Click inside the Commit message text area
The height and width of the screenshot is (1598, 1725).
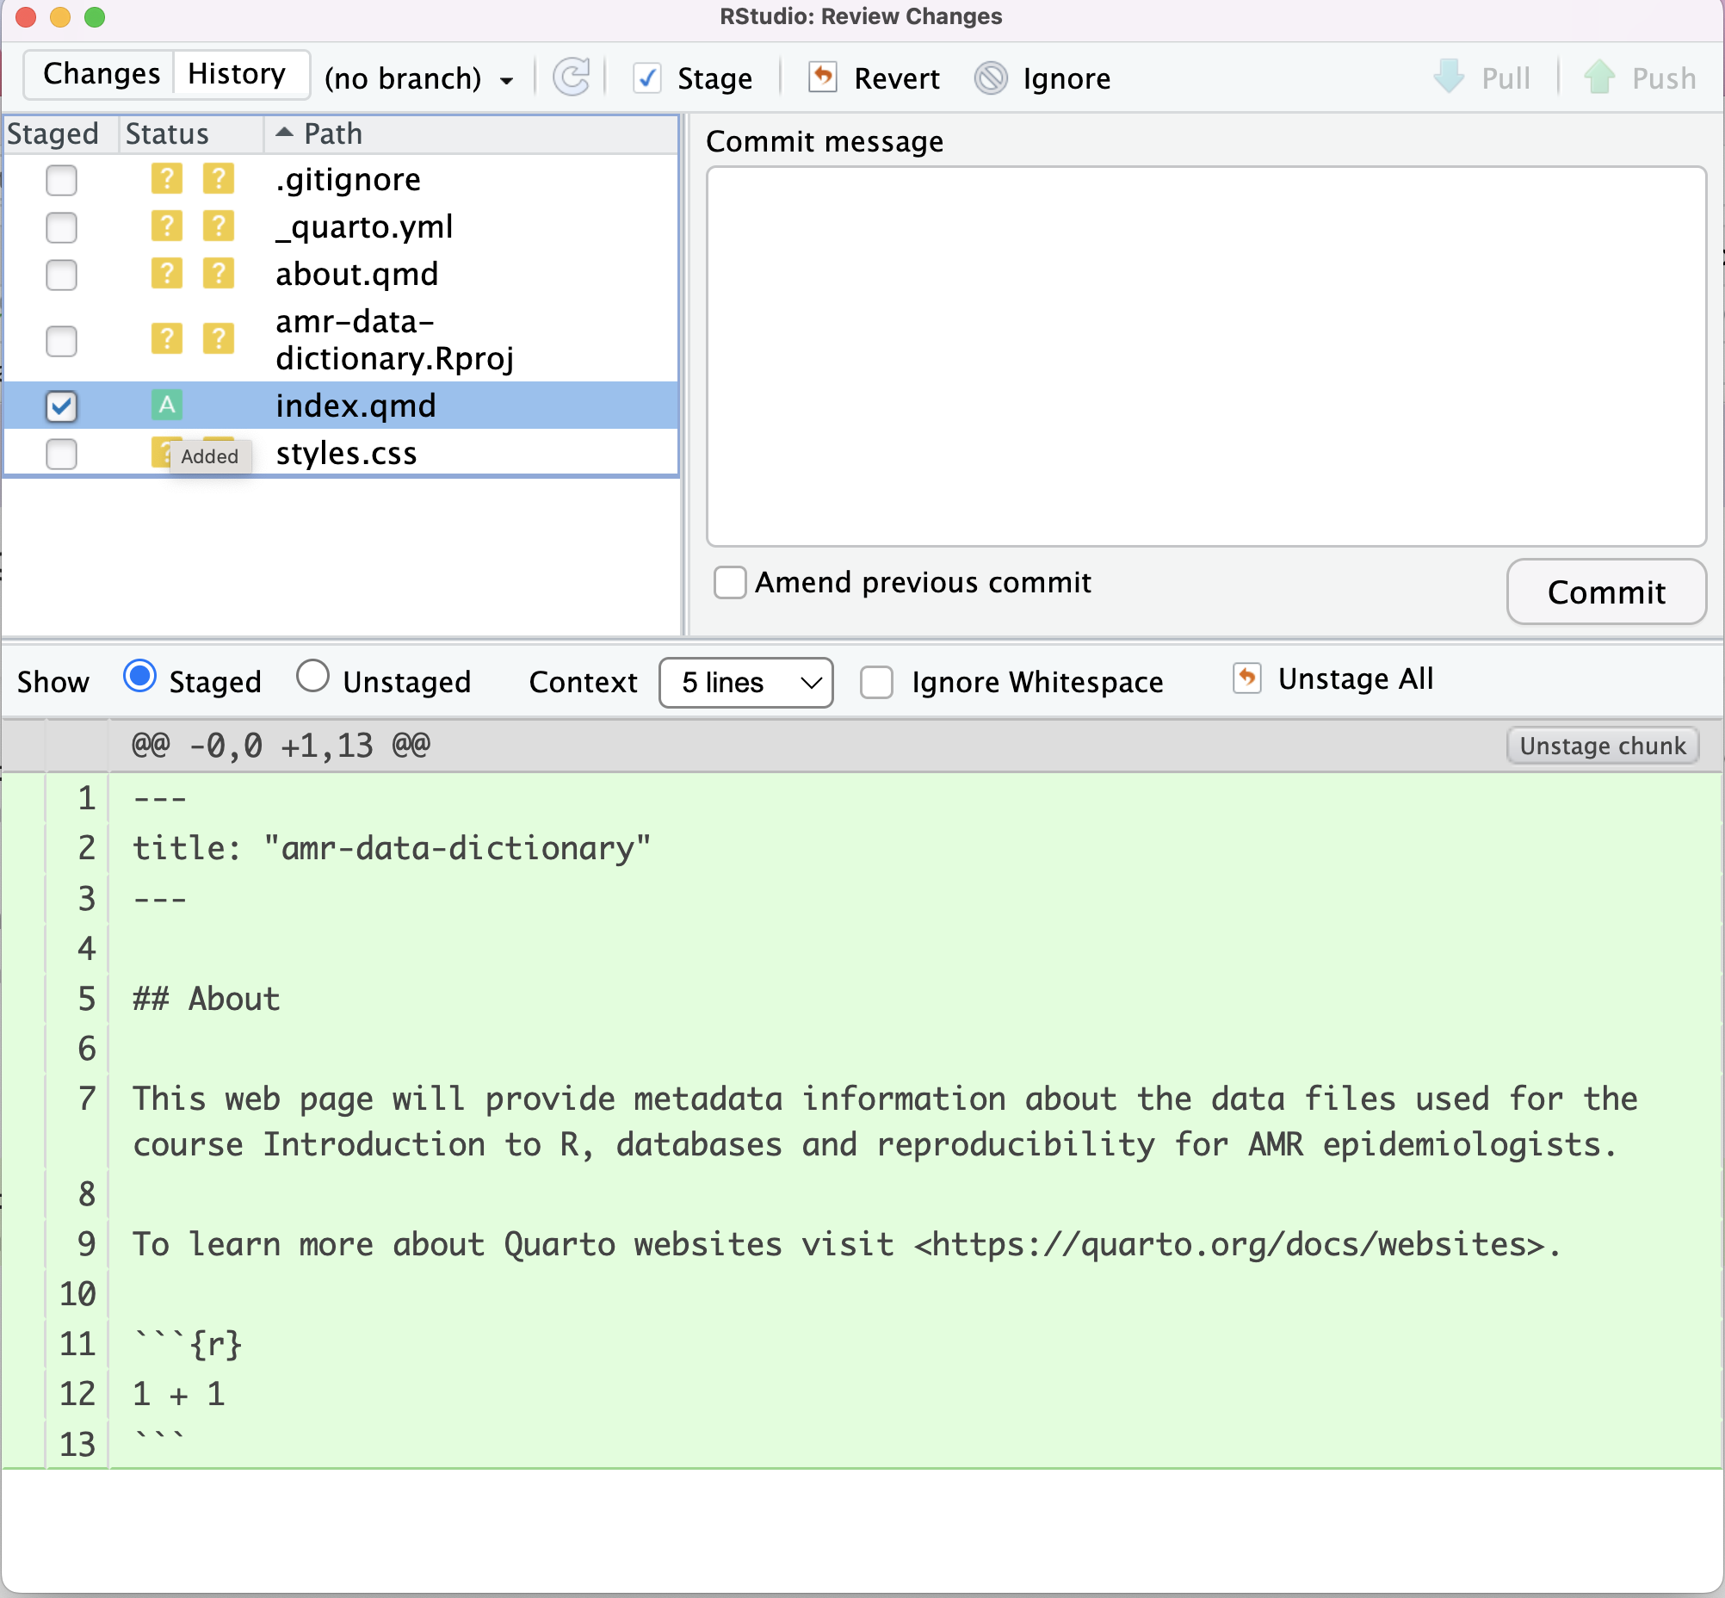(x=1206, y=356)
